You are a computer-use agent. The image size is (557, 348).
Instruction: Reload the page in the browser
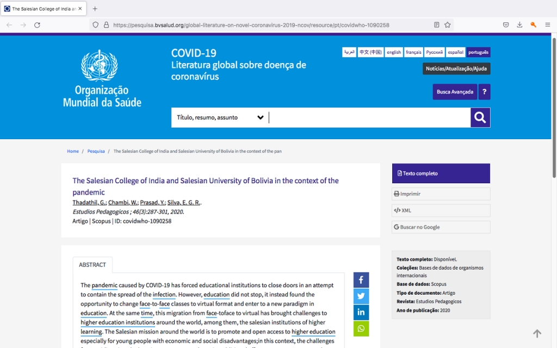click(37, 25)
